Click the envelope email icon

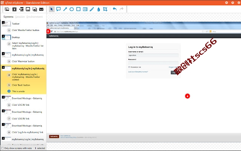[x=41, y=9]
